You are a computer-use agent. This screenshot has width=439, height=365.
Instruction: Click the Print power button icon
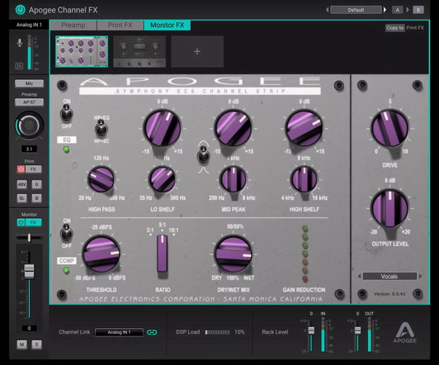pyautogui.click(x=20, y=169)
